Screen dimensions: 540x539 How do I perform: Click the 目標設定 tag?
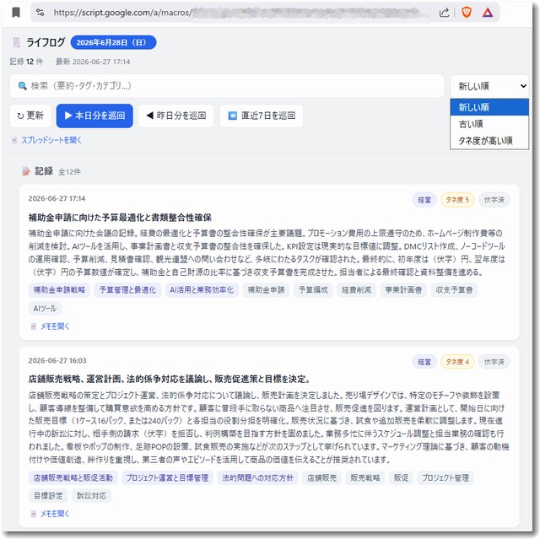[48, 496]
